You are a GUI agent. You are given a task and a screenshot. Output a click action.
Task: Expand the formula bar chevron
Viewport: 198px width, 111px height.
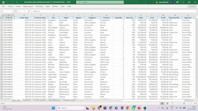tap(196, 11)
